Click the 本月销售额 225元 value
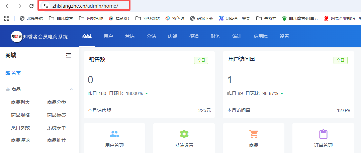 (205, 111)
